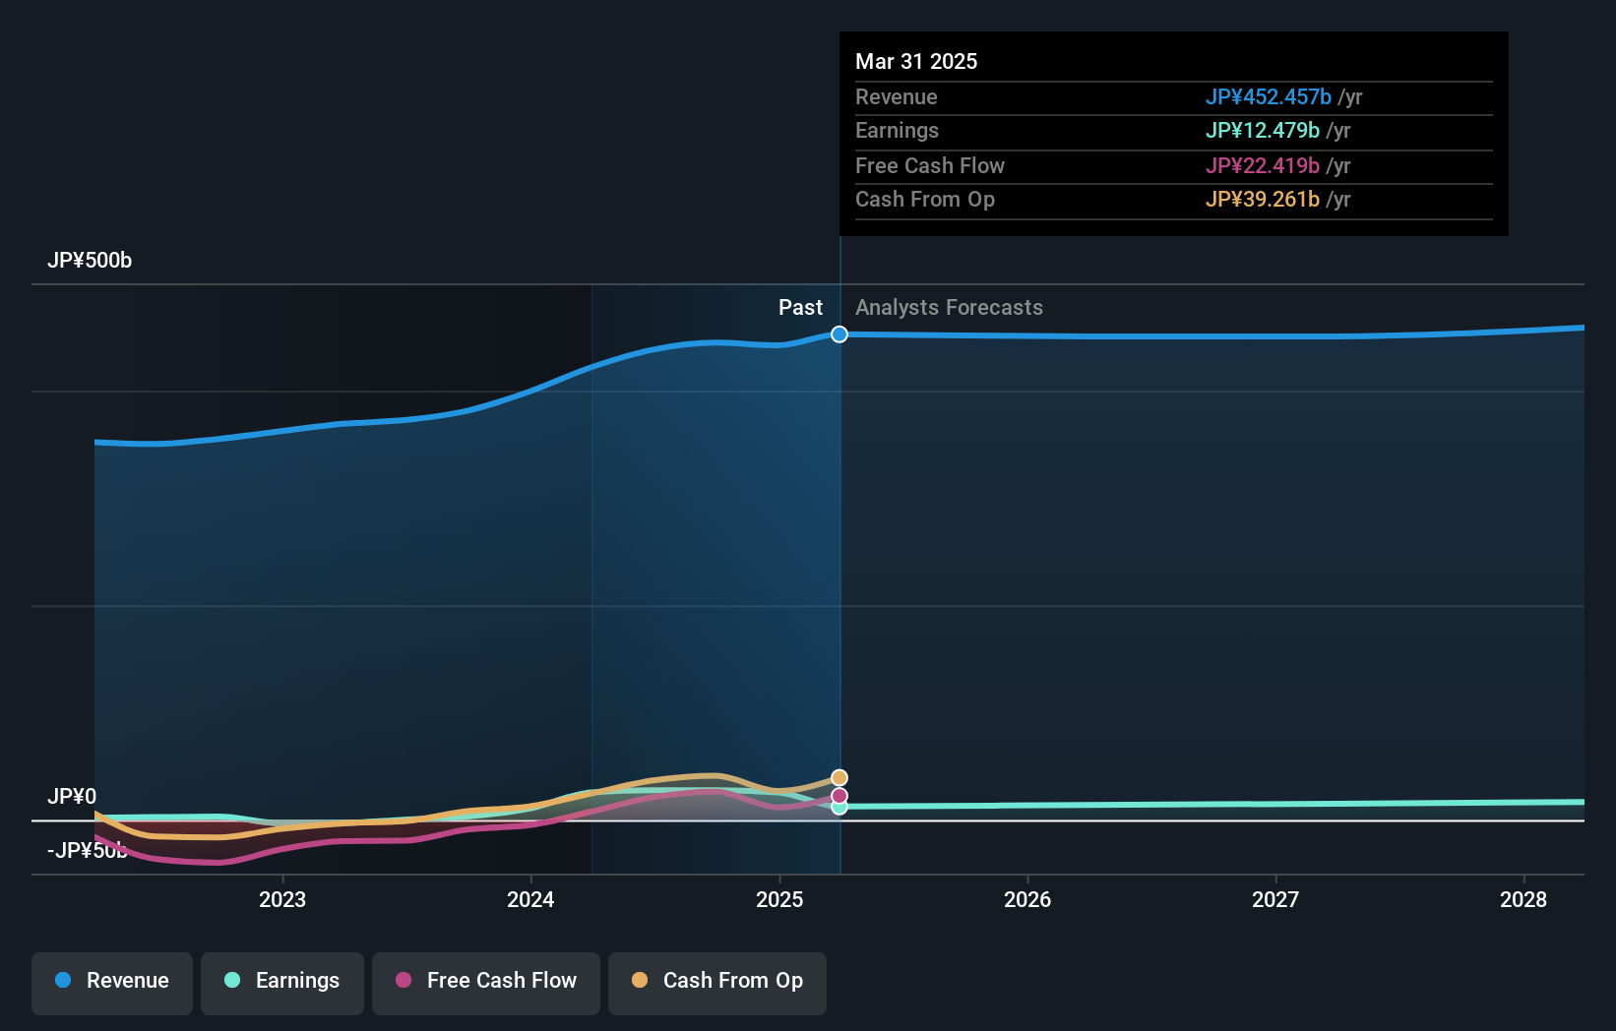
Task: Switch to the Analysts Forecasts section
Action: 948,307
